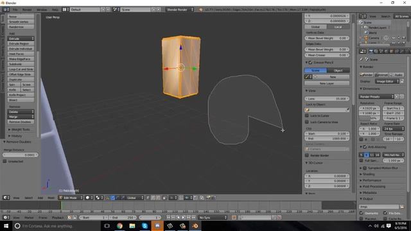This screenshot has width=411, height=231.
Task: Toggle the Full Sample checkbox
Action: (x=362, y=160)
